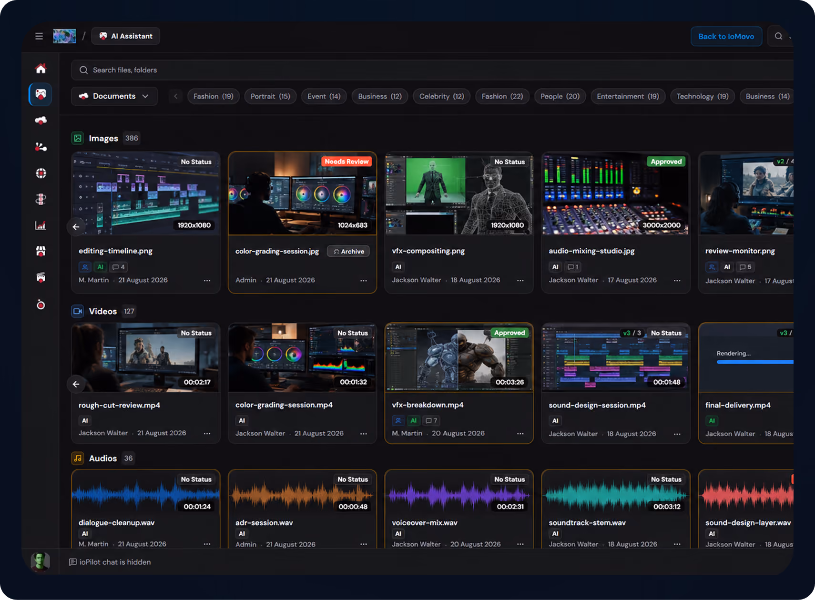The image size is (815, 600).
Task: Click the Rendering progress bar on final-delivery.mp4
Action: 755,362
